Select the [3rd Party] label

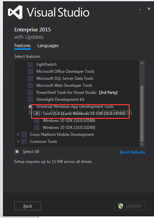(108, 92)
